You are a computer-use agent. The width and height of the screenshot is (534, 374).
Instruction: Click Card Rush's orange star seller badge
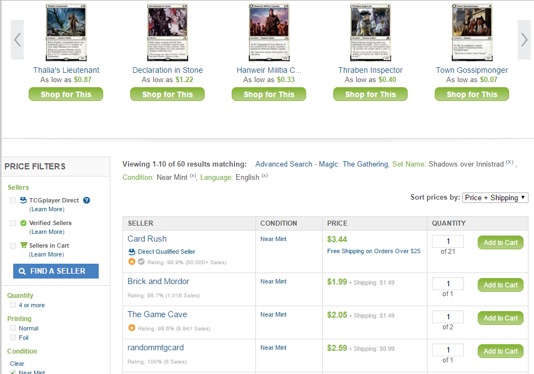pyautogui.click(x=132, y=261)
